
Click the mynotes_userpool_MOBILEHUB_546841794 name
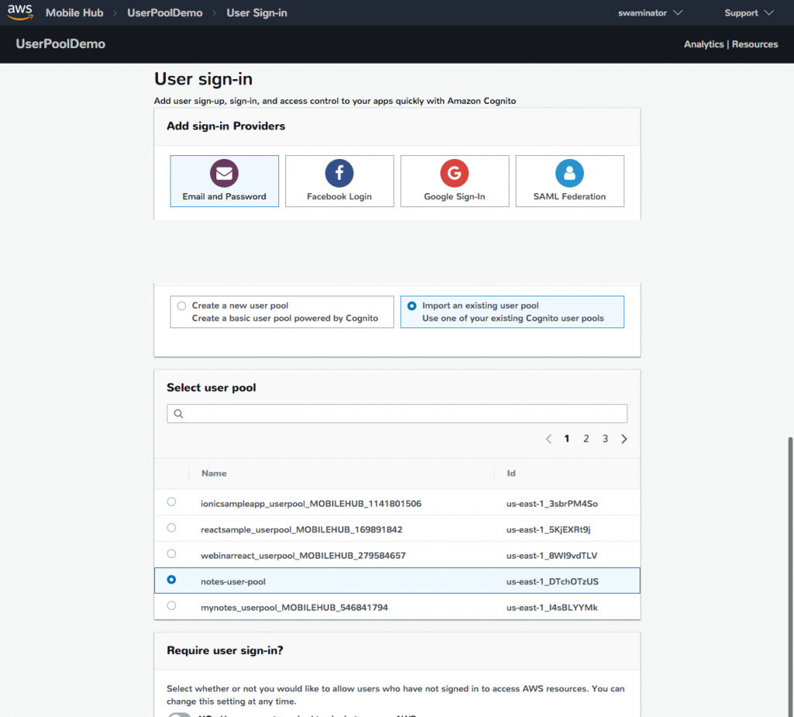point(294,608)
